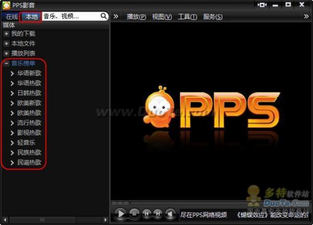Open the 流行热歌 chart
Viewport: 313px width, 225px height.
tap(29, 123)
